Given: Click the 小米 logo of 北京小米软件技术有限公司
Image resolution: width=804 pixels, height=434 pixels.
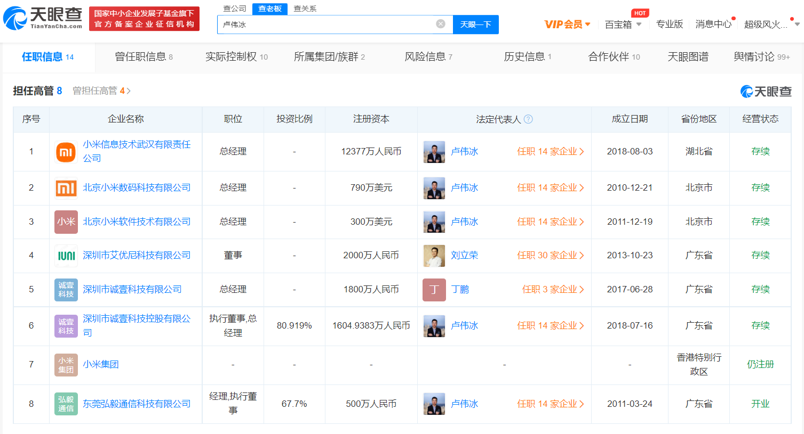Looking at the screenshot, I should (66, 222).
